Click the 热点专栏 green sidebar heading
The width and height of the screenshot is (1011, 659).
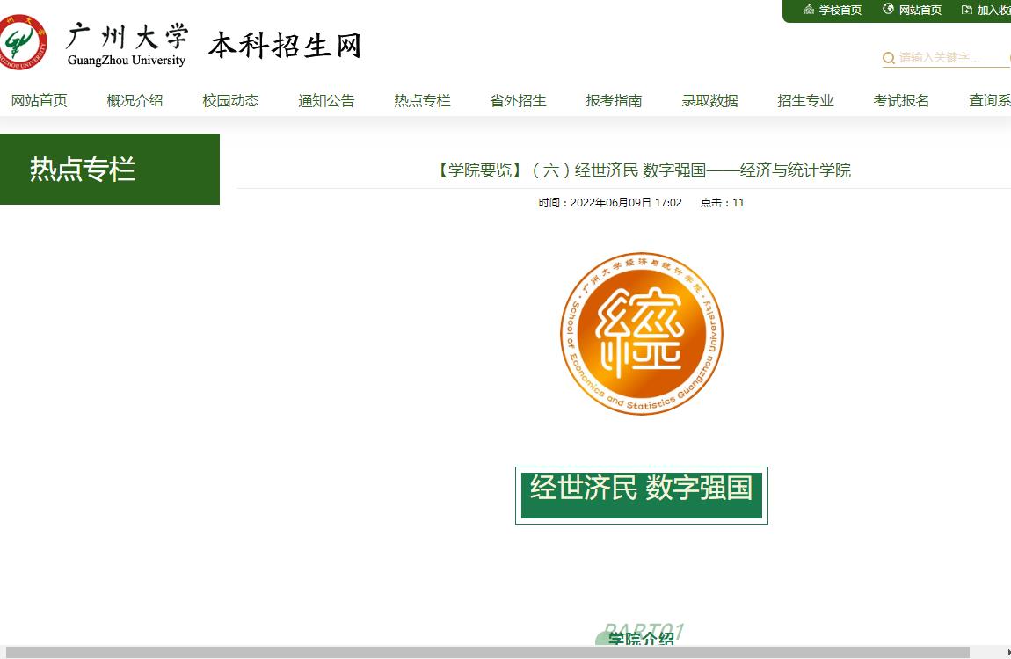[x=110, y=169]
